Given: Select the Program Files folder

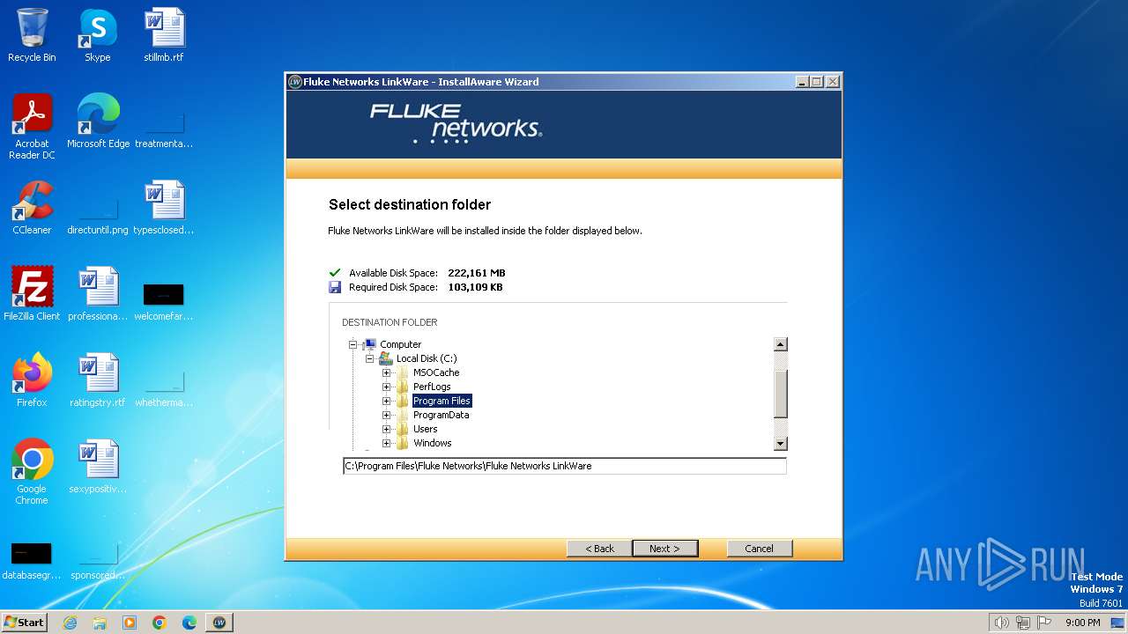Looking at the screenshot, I should tap(442, 401).
